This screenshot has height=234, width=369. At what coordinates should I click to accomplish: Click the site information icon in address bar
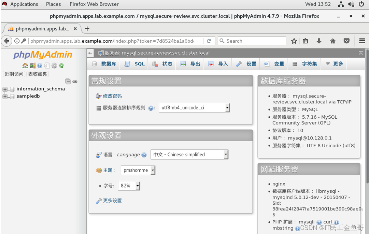coord(17,41)
